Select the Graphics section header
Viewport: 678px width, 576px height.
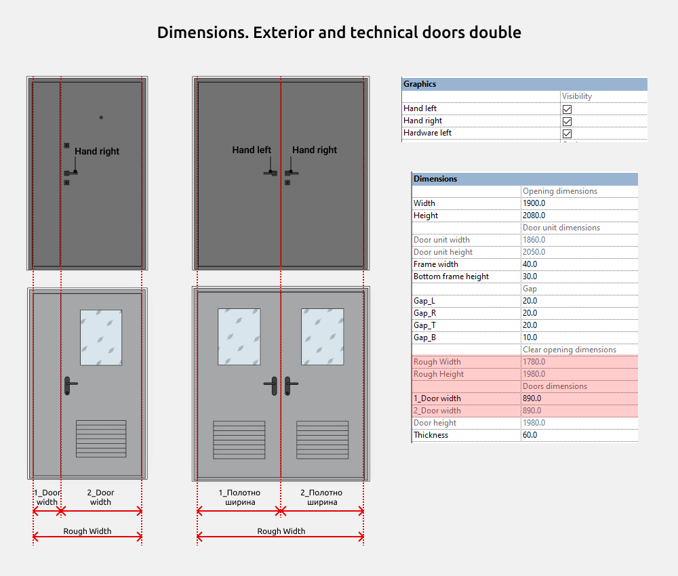coord(525,84)
